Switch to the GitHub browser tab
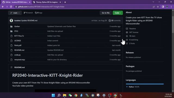The height and width of the screenshot is (98, 174). (17, 2)
